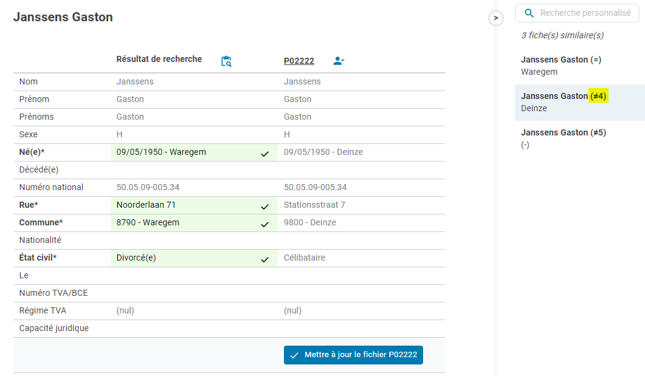Click the Régime TVA row label
The width and height of the screenshot is (645, 376).
(43, 310)
